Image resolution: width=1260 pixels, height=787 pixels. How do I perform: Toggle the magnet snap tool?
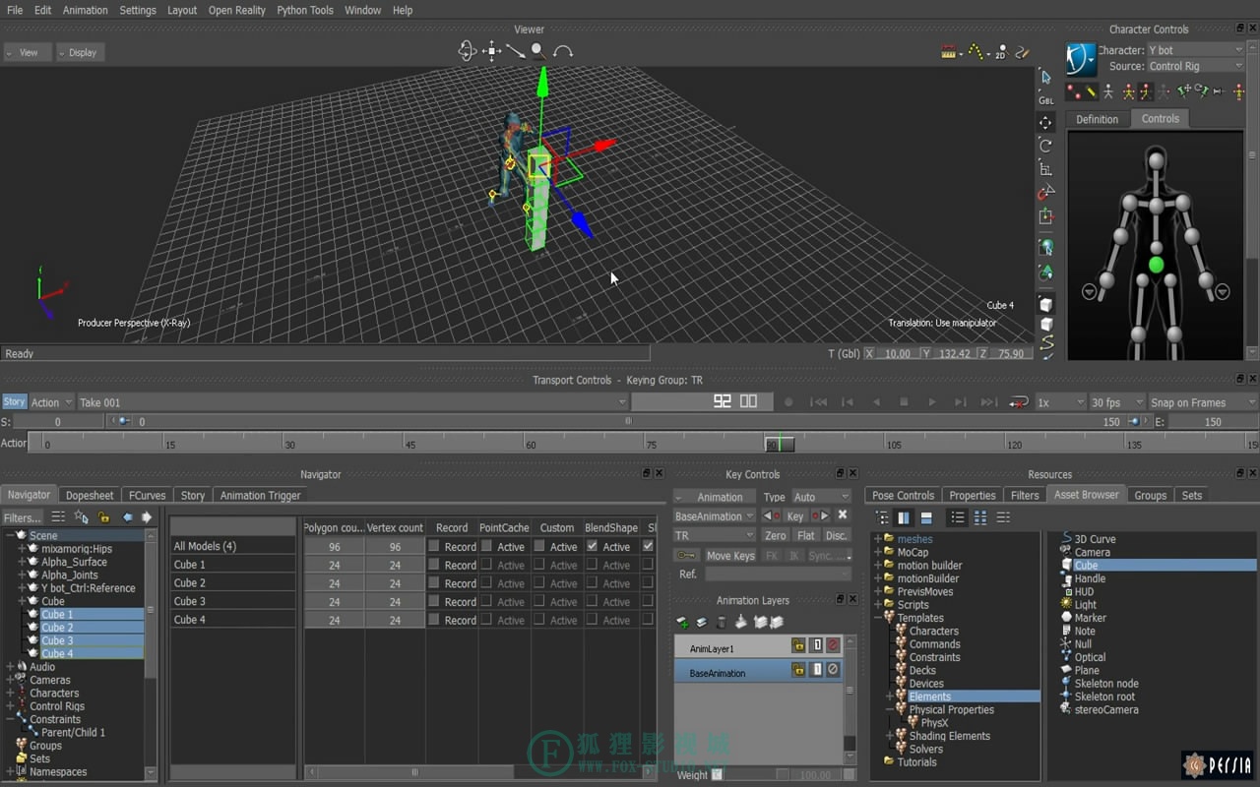1045,193
